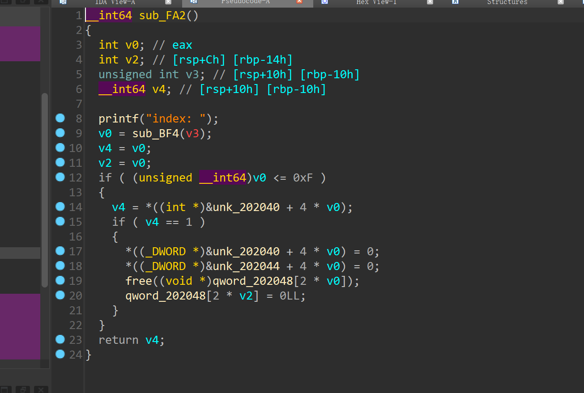
Task: Click qword_202048 on line 19
Action: [x=253, y=281]
